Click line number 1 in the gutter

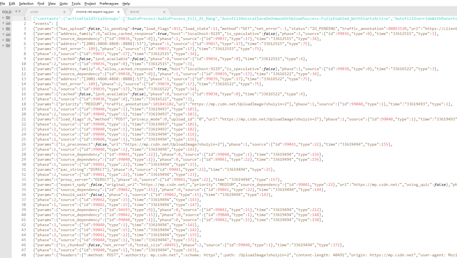coord(25,18)
